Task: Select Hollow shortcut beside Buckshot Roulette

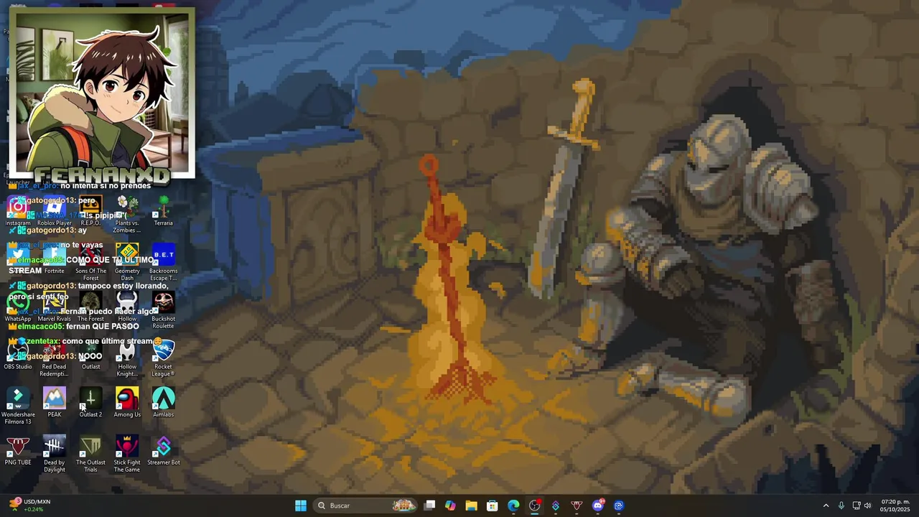Action: [x=127, y=307]
